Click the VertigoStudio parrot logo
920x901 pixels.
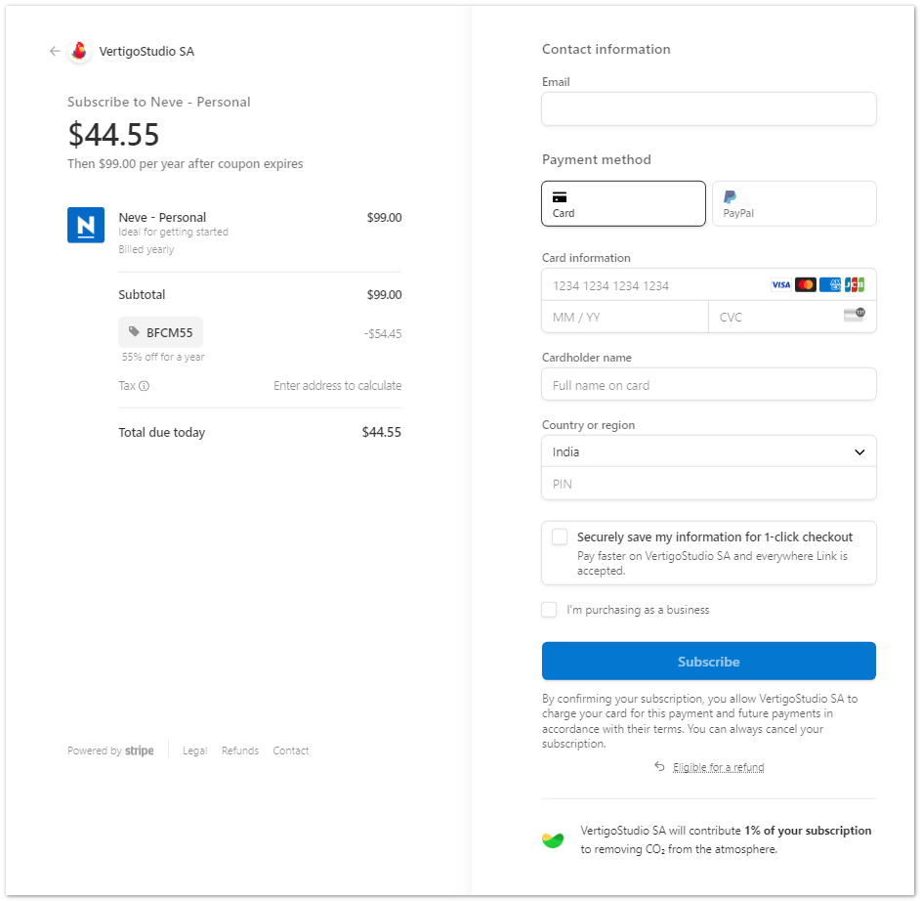pyautogui.click(x=79, y=52)
